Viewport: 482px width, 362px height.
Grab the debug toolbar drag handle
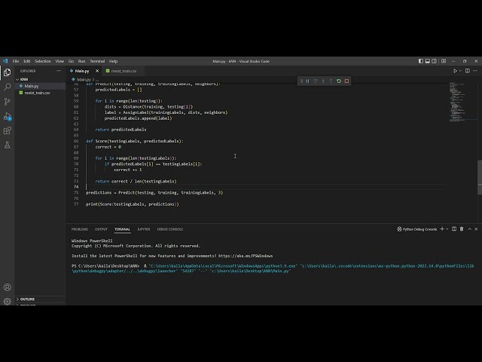tap(301, 81)
